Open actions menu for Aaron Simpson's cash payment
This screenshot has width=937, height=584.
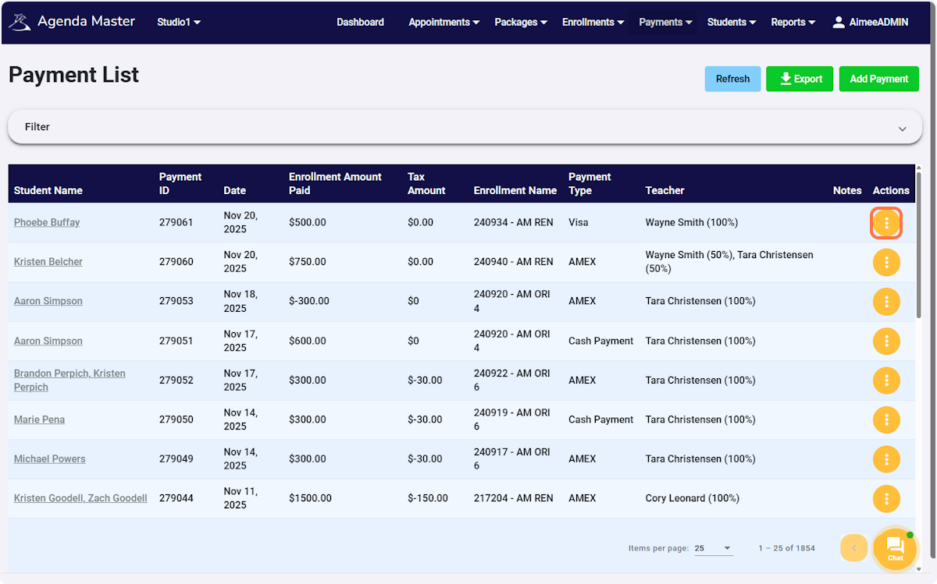(x=886, y=341)
